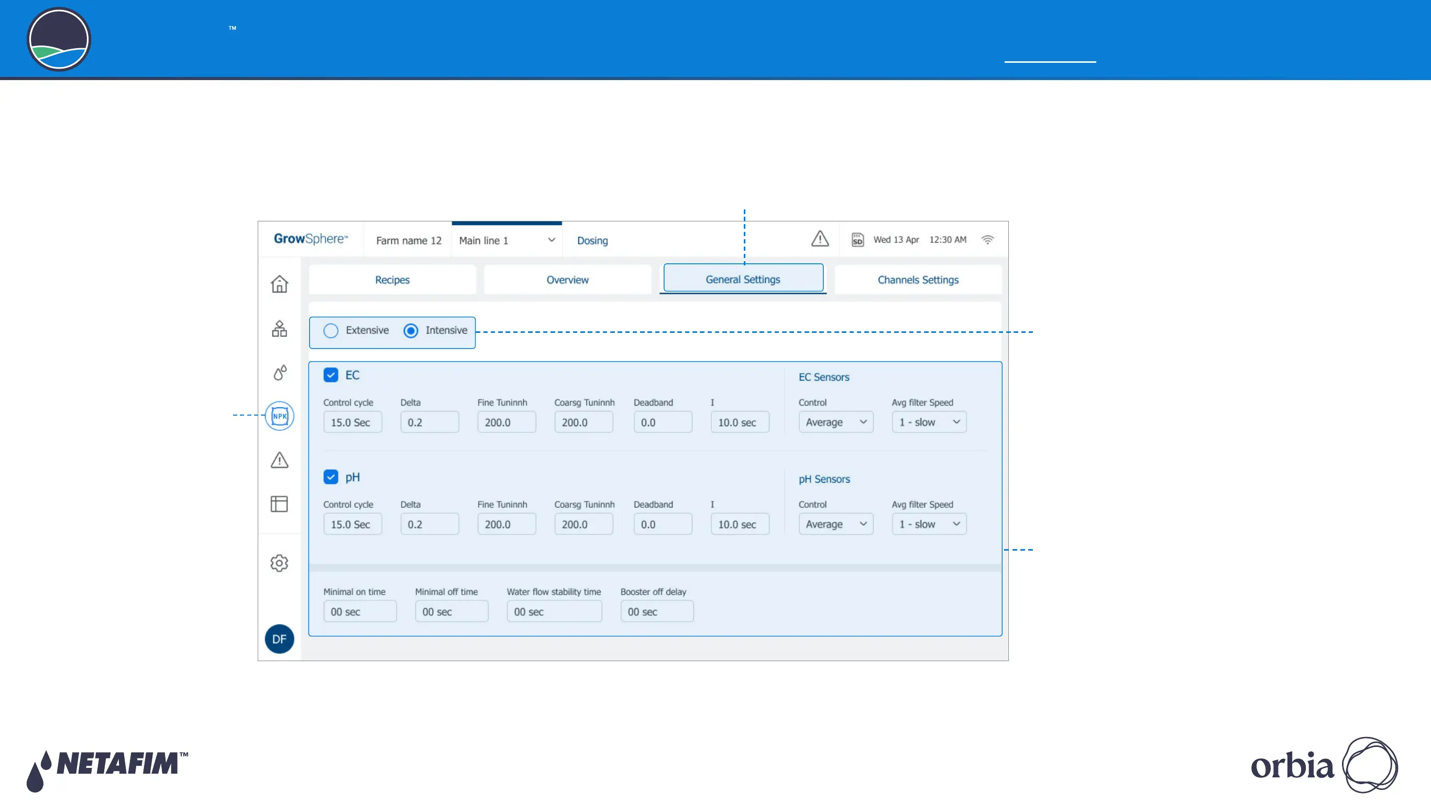Click pH Deadband field

[663, 524]
